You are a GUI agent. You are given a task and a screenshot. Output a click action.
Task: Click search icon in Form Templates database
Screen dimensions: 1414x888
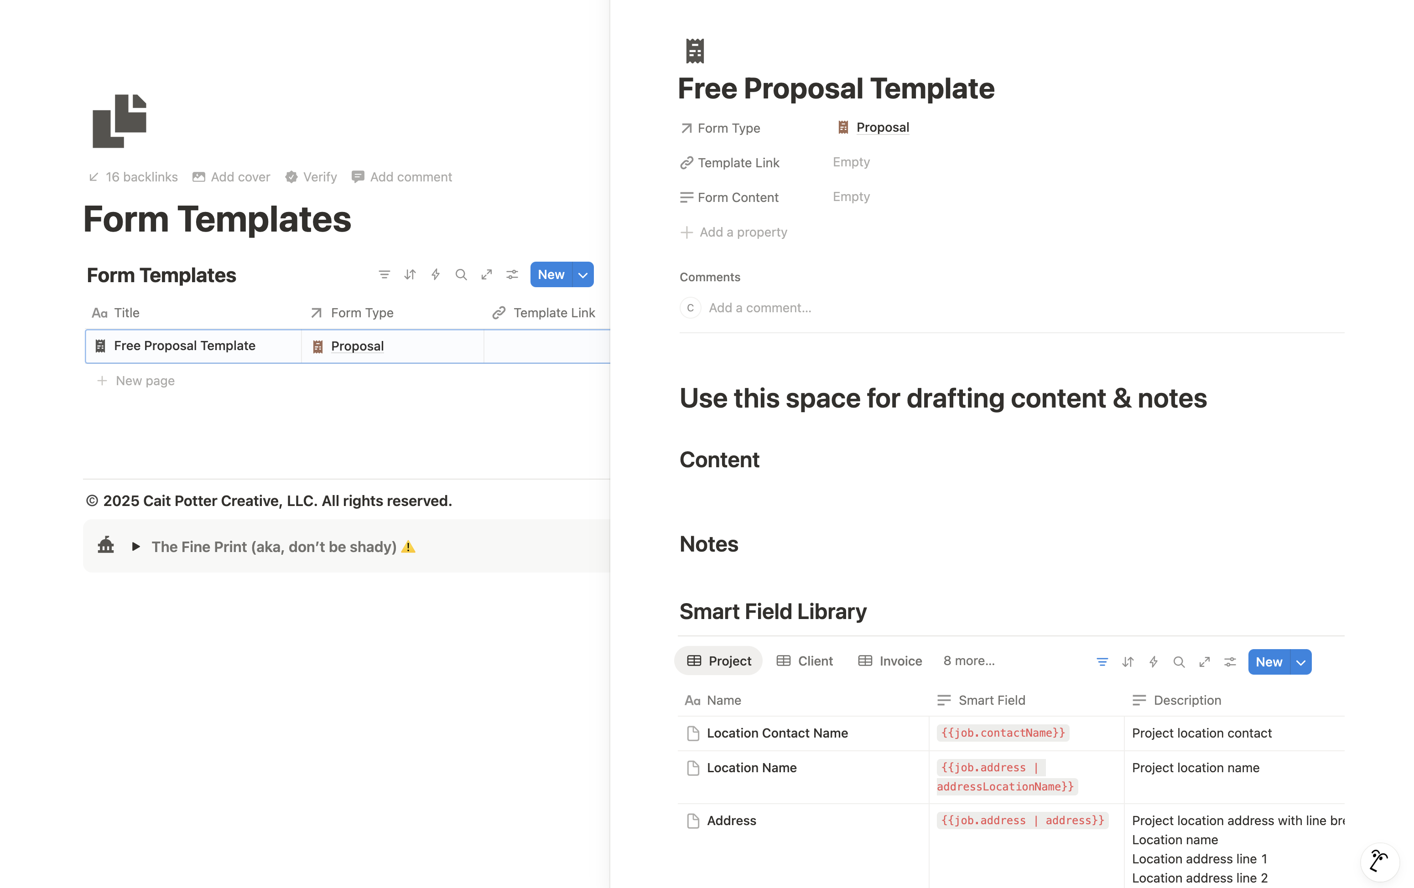pyautogui.click(x=461, y=275)
